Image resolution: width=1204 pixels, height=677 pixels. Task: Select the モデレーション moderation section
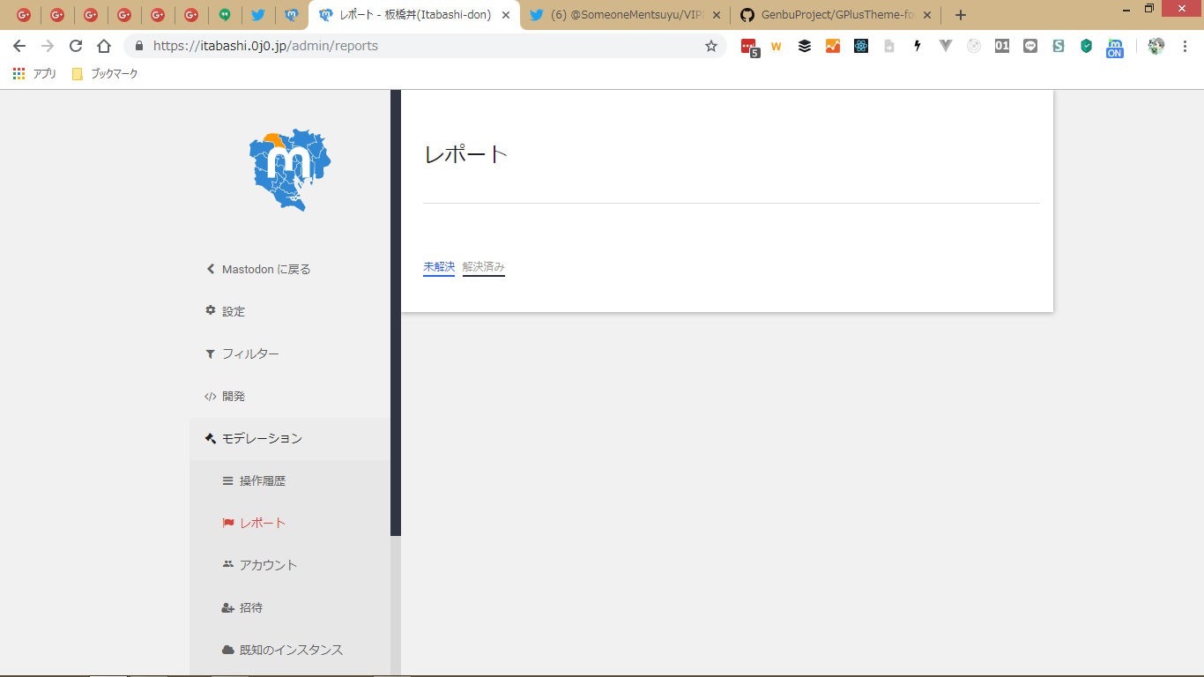pos(261,438)
